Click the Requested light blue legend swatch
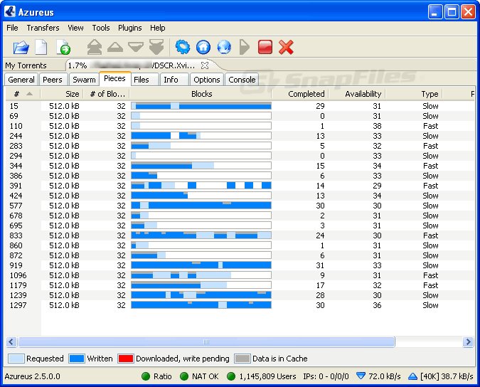Image resolution: width=480 pixels, height=387 pixels. 16,359
